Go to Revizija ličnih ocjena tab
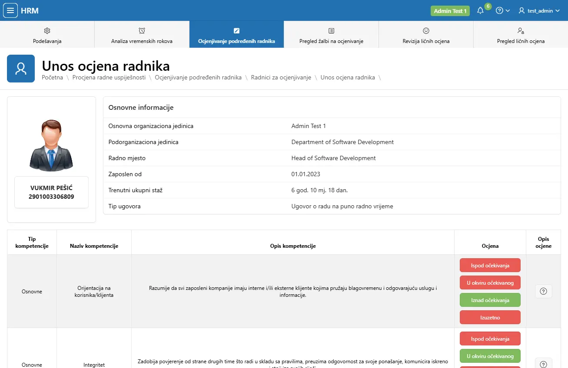This screenshot has width=568, height=368. pyautogui.click(x=426, y=34)
